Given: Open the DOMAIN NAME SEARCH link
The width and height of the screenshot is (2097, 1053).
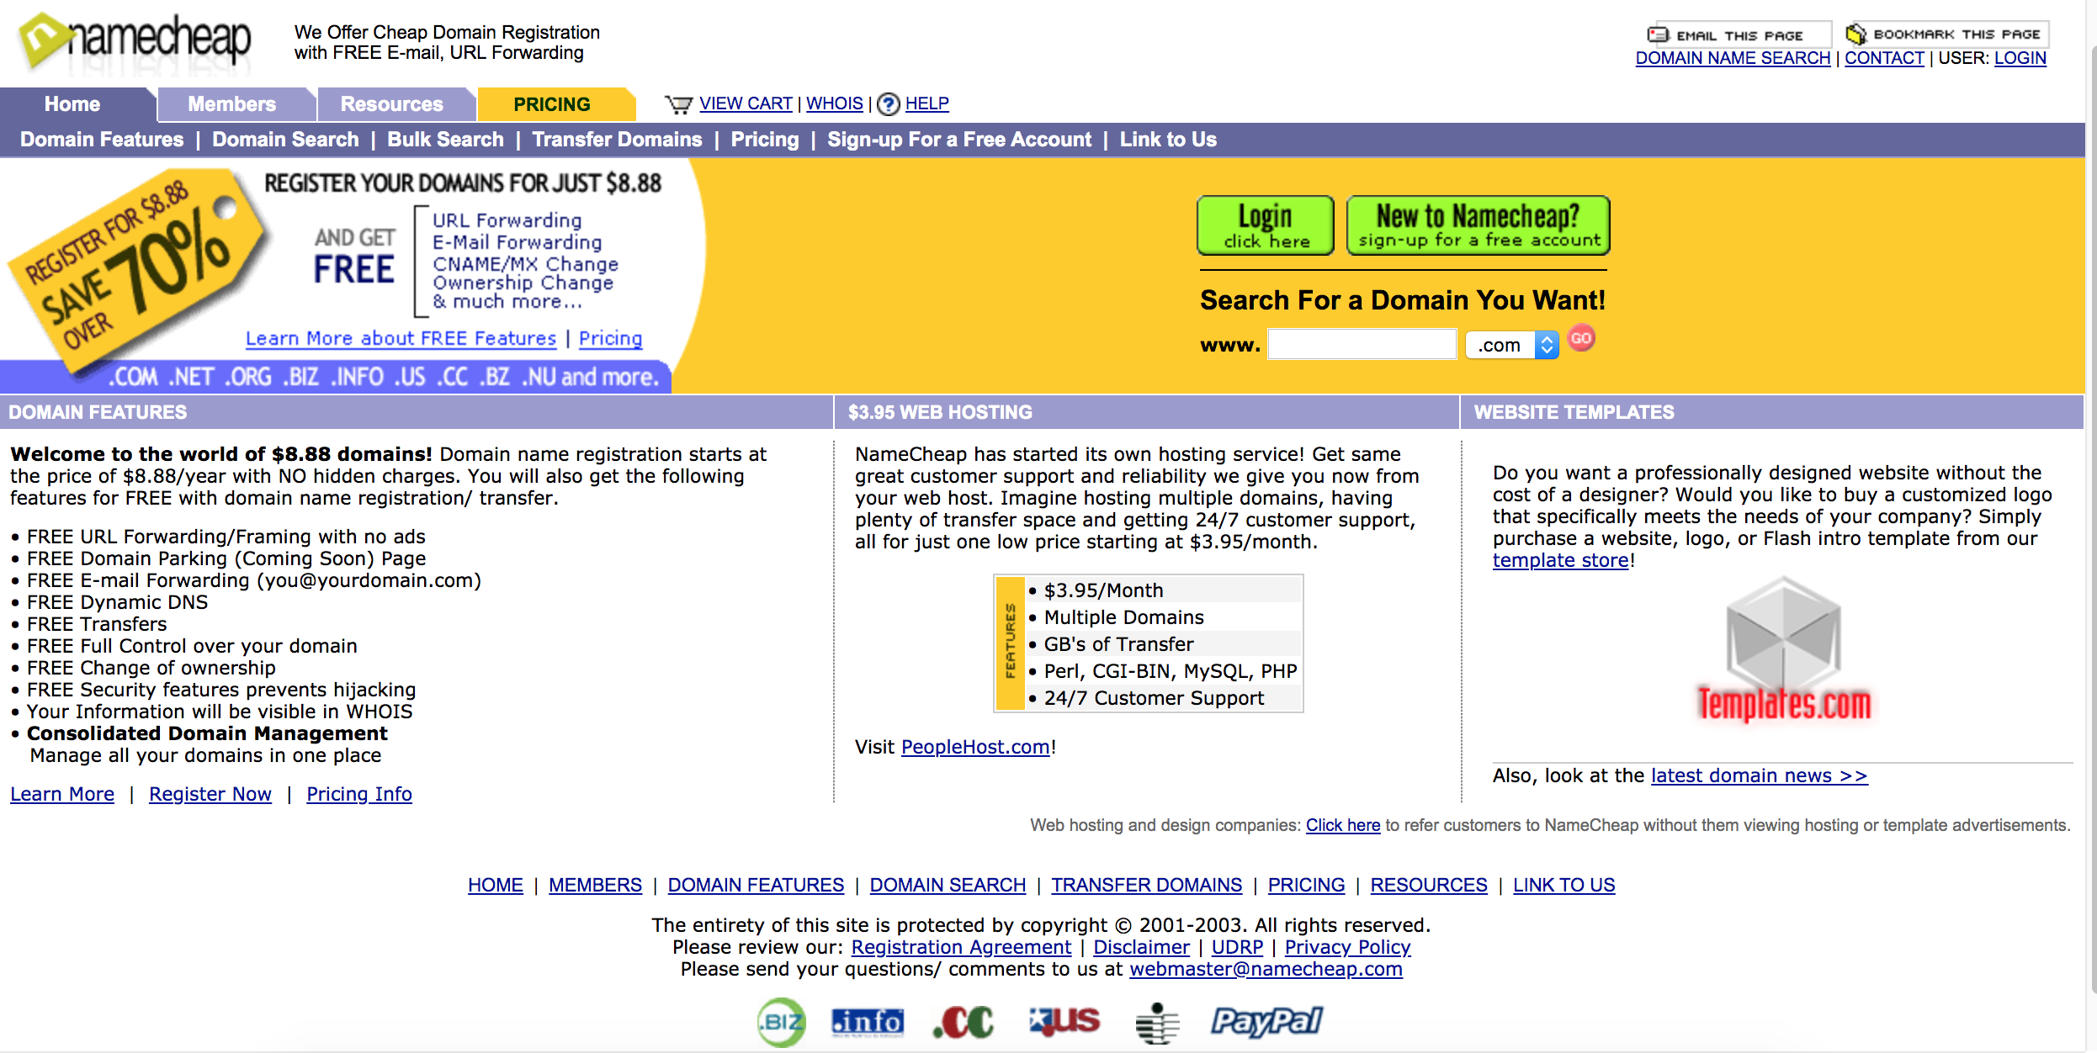Looking at the screenshot, I should click(x=1733, y=58).
